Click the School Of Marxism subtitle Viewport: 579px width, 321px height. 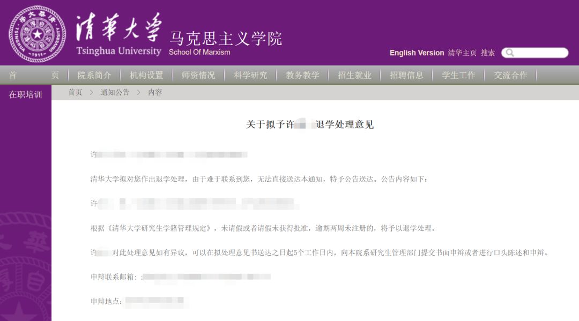click(x=199, y=53)
